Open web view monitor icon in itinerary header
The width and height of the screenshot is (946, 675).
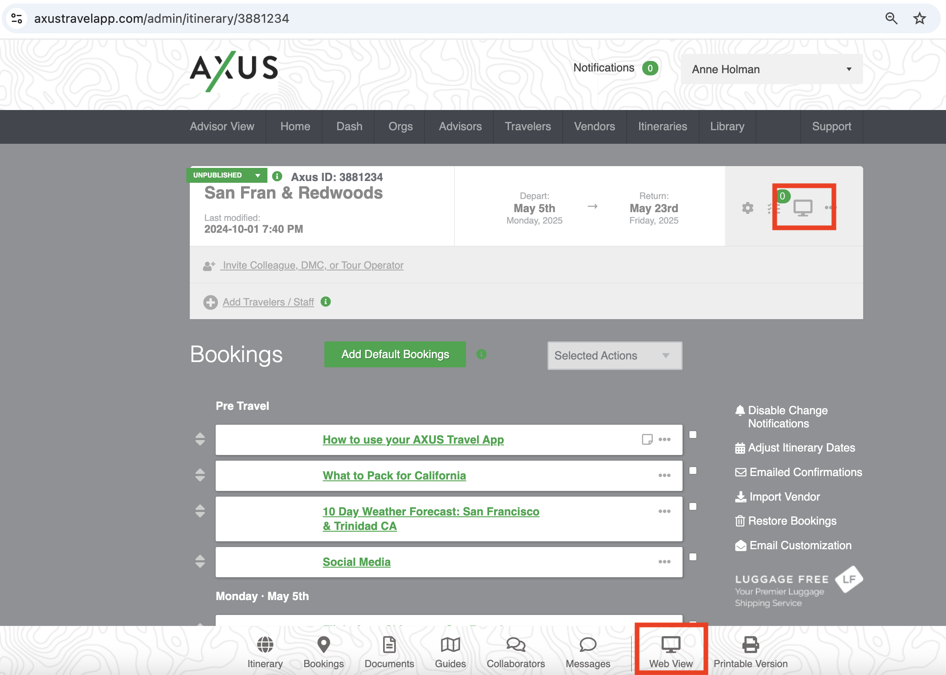coord(803,208)
